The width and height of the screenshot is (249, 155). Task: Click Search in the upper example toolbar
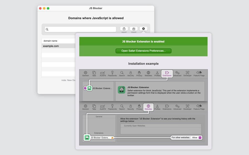(122, 74)
